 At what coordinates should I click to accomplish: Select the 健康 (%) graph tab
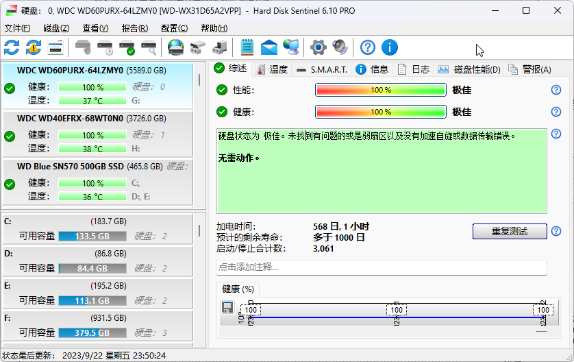[238, 289]
